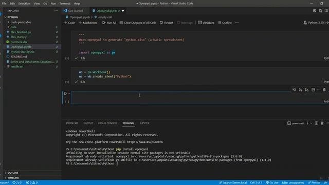Viewport: 329px width, 185px height.
Task: Open notebook settings gear icon
Action: point(314,11)
